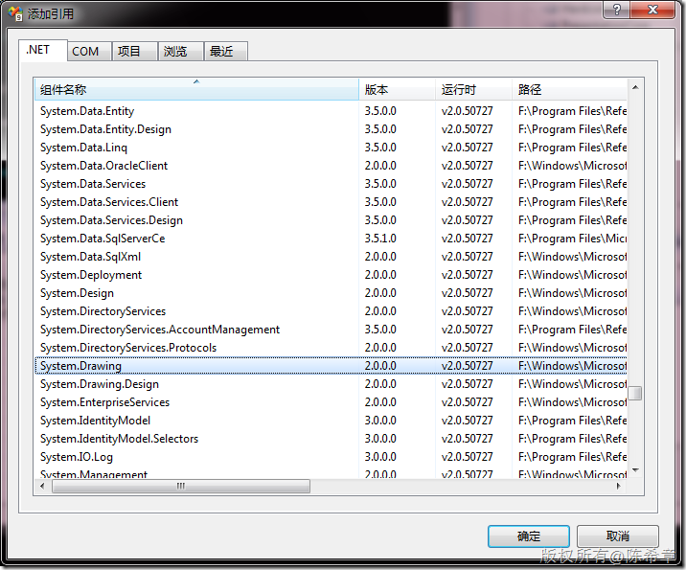The width and height of the screenshot is (686, 570).
Task: Click the horizontal scrollbar left arrow
Action: point(42,486)
